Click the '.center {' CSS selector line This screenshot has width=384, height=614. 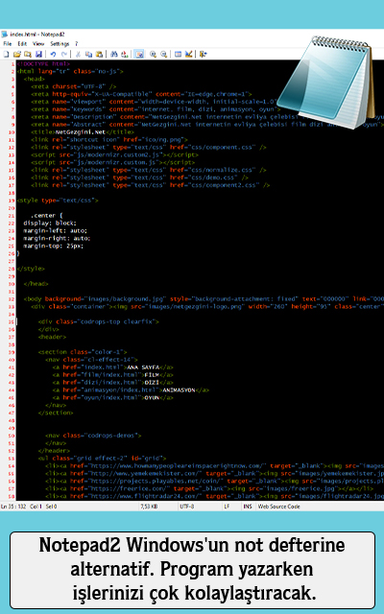(46, 215)
